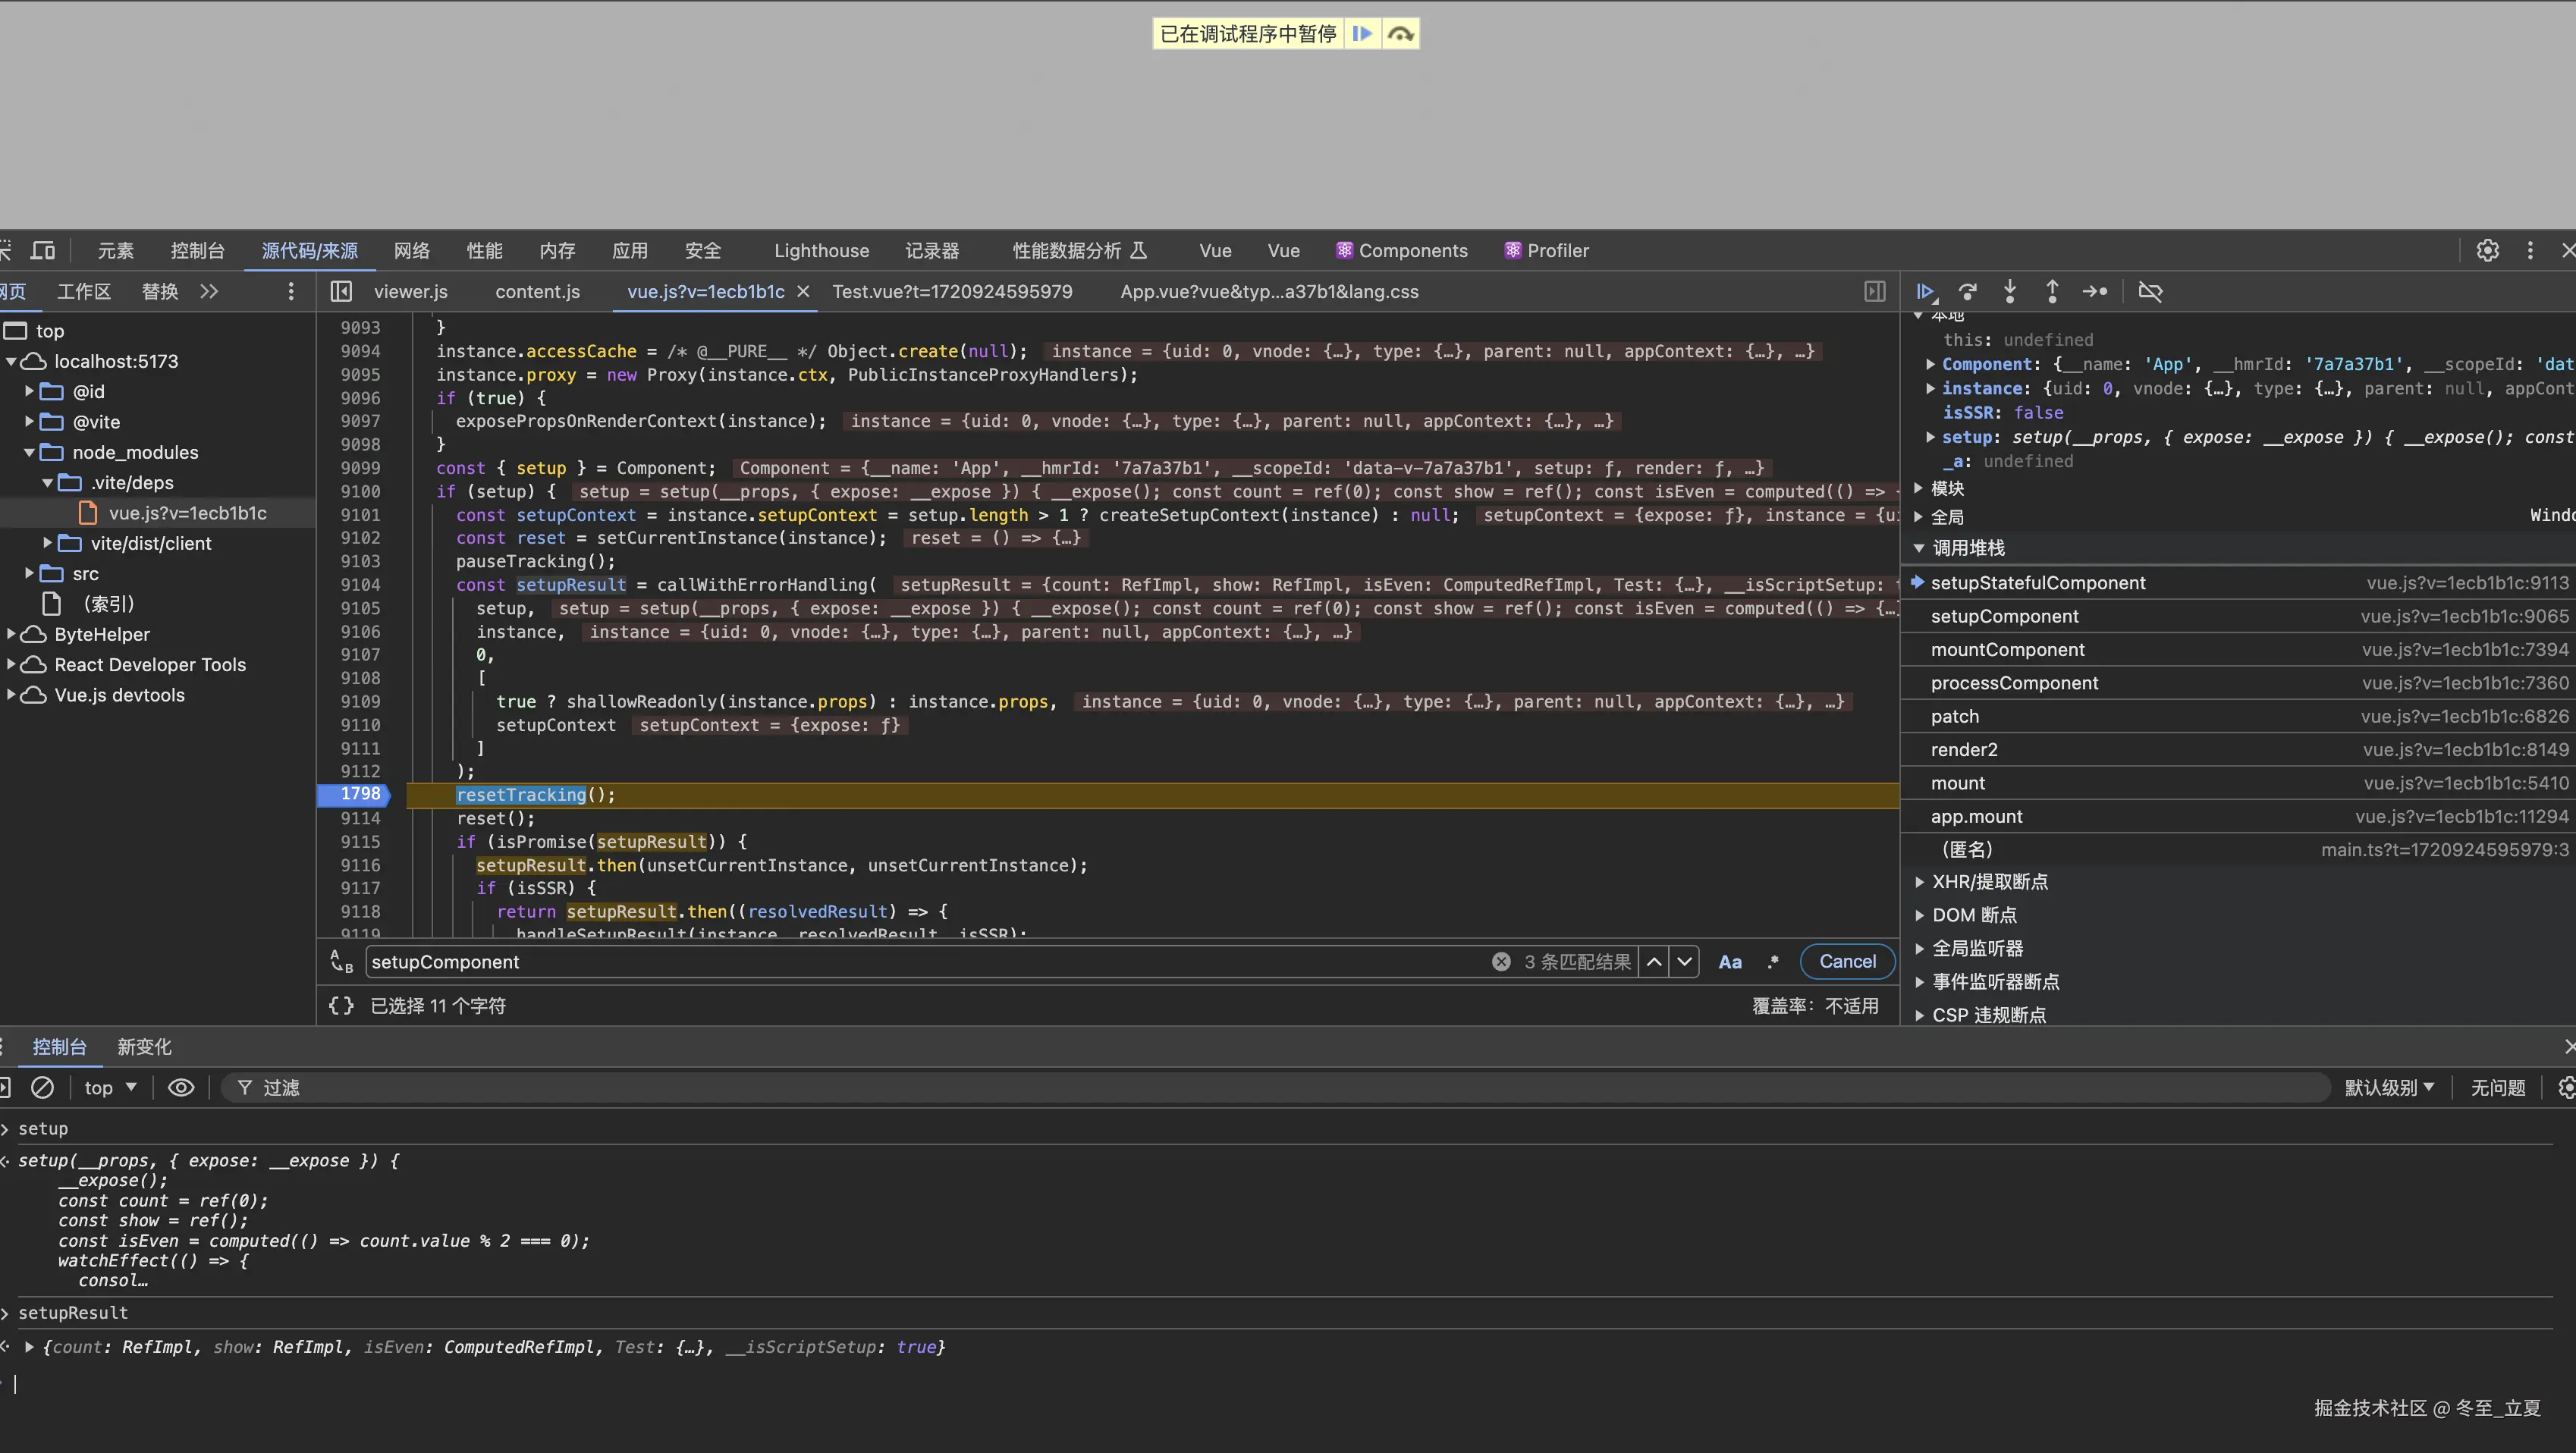Toggle regex option in search bar
2576x1453 pixels.
click(1773, 962)
